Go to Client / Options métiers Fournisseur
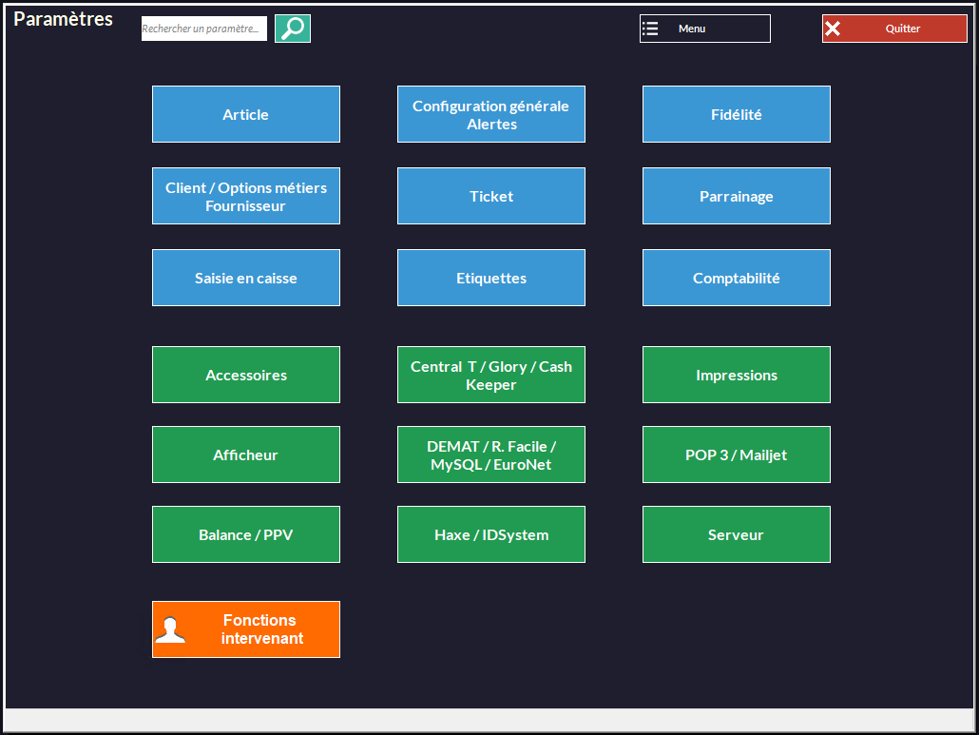This screenshot has height=735, width=979. pyautogui.click(x=246, y=196)
